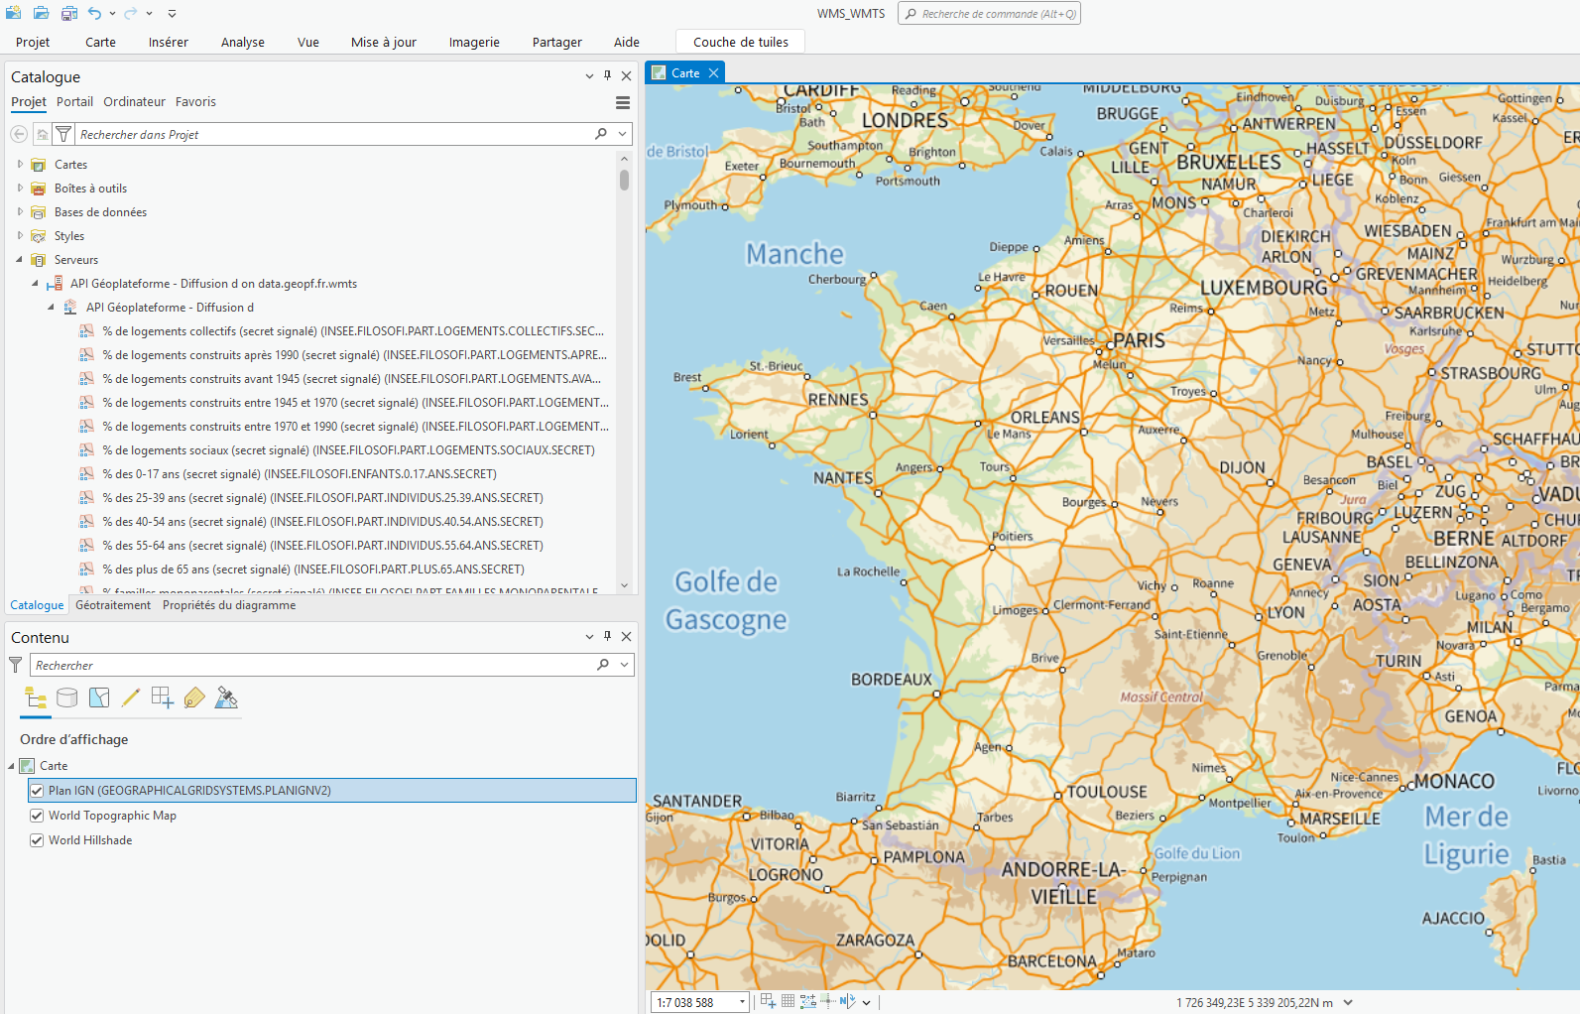Select the % de logements sociaux layer entry
The width and height of the screenshot is (1580, 1014).
348,450
